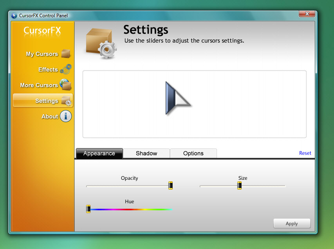Switch to the Appearance tab
Viewport: 334px width, 249px height.
(99, 153)
